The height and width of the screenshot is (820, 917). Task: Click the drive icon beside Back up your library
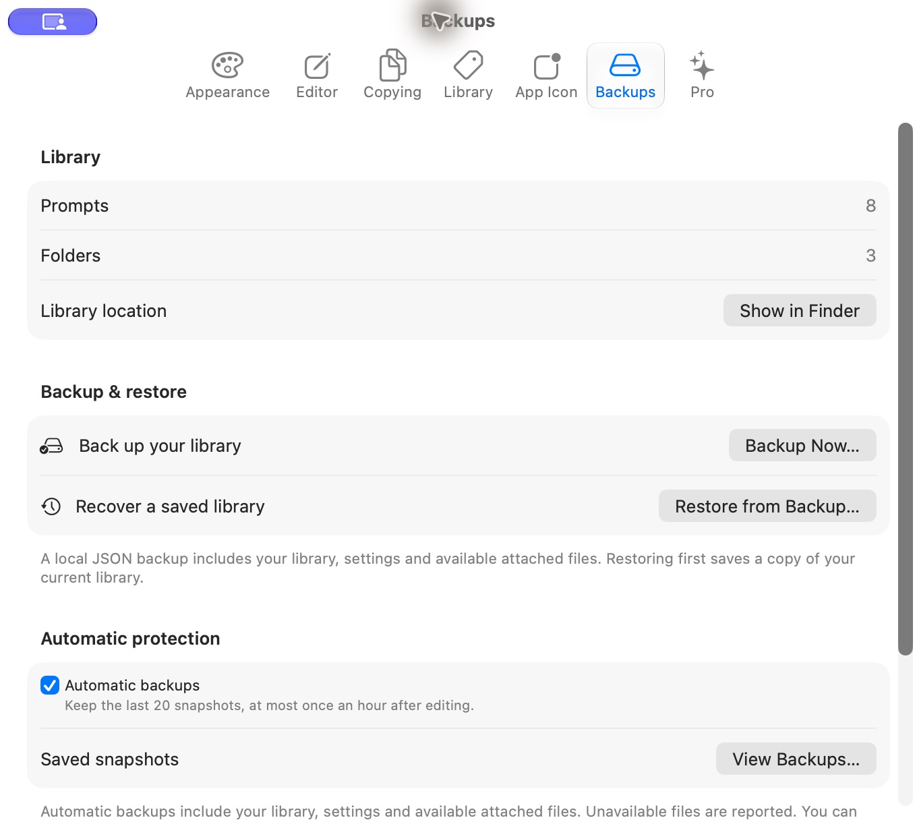point(51,446)
